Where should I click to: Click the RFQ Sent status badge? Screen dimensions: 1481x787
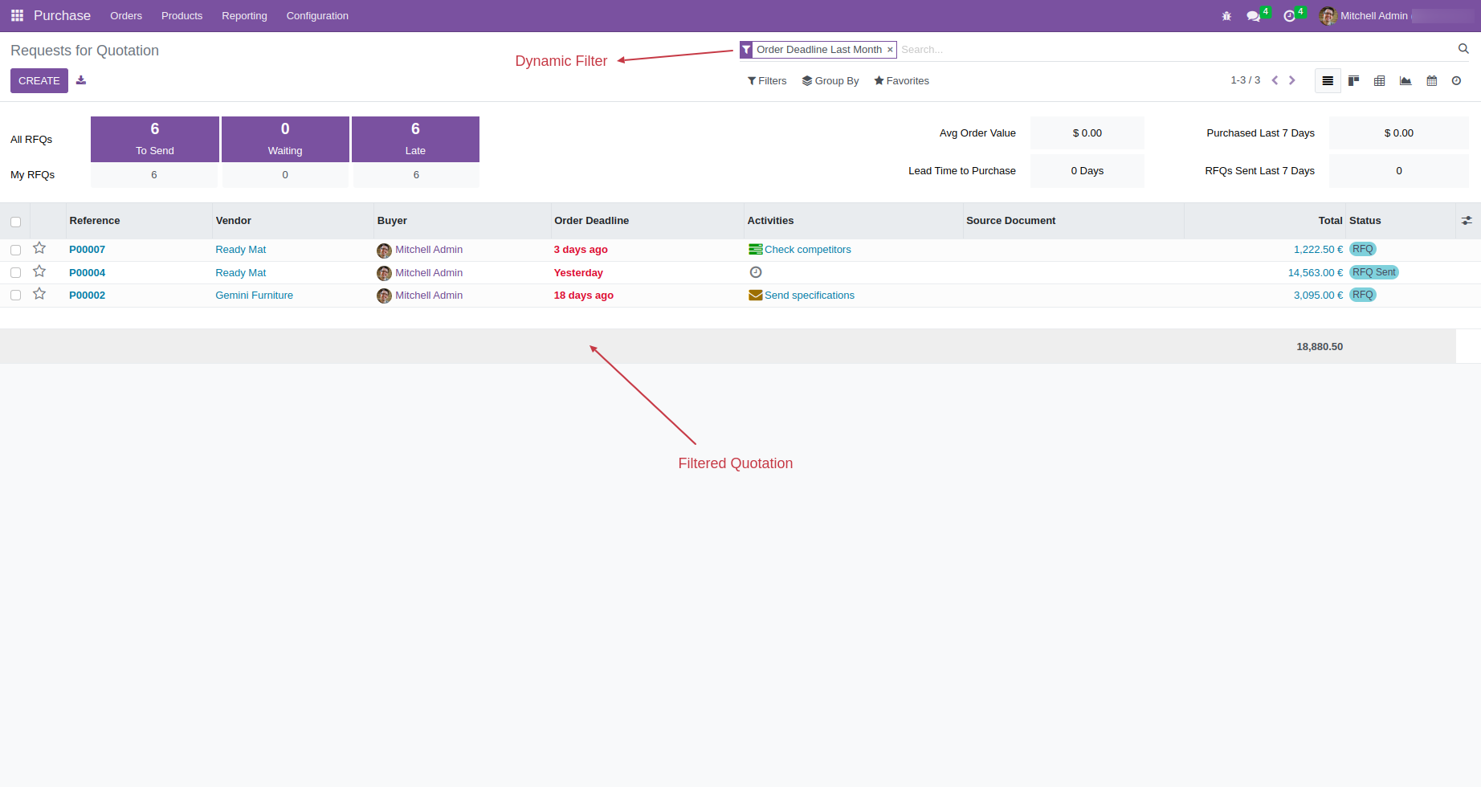1373,272
